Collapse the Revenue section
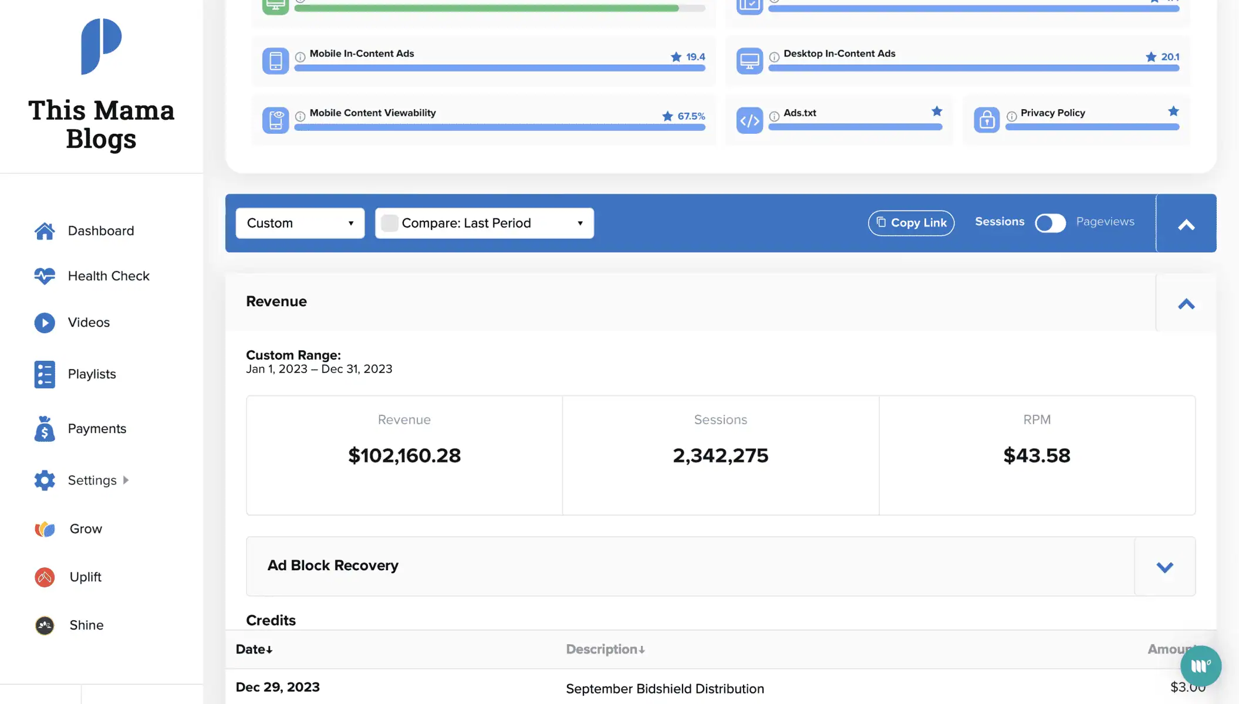 click(1186, 303)
